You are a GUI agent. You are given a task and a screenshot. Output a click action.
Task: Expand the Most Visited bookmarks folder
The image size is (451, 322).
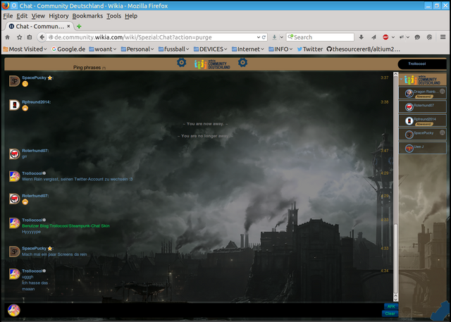point(25,49)
